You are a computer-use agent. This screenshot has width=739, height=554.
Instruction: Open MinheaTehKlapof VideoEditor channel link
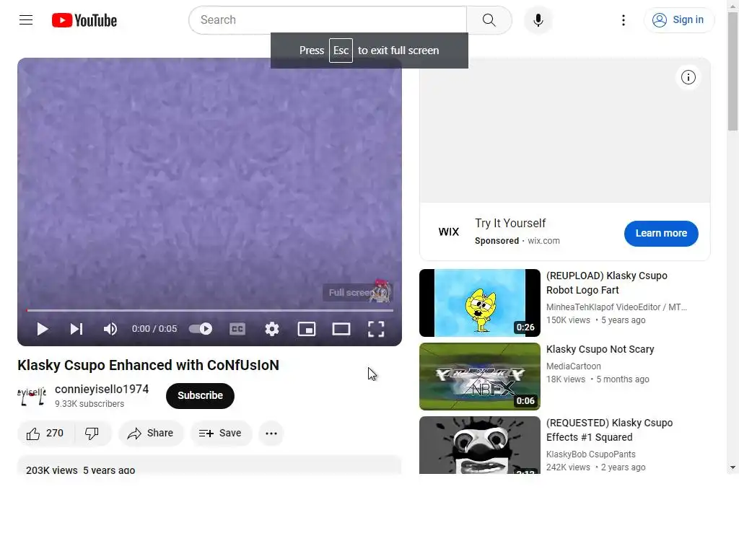pyautogui.click(x=616, y=307)
